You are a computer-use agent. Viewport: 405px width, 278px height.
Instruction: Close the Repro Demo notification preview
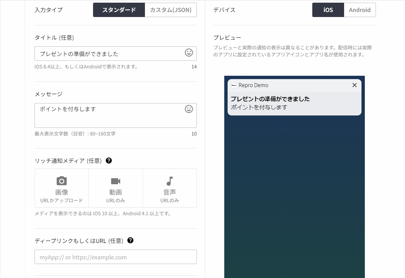tap(354, 85)
